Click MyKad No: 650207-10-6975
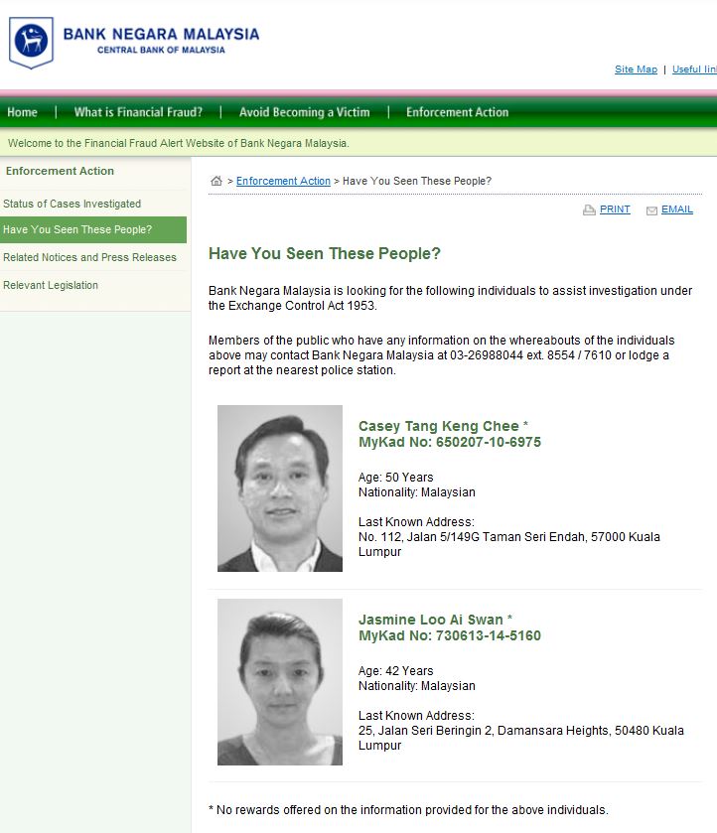Viewport: 717px width, 833px height. (450, 442)
